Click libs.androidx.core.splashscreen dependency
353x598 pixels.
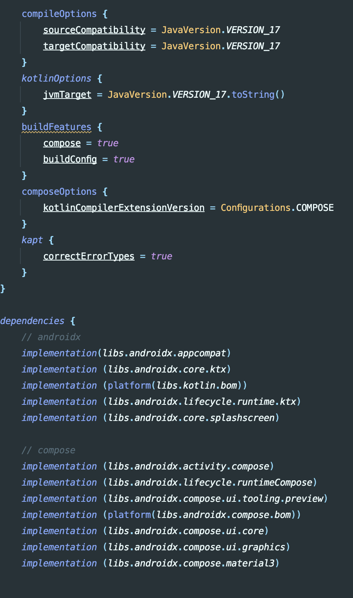[x=191, y=418]
